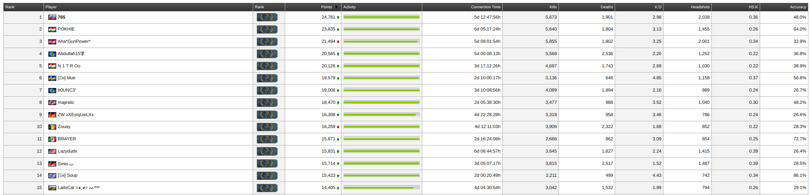The height and width of the screenshot is (195, 810).
Task: Open player profile for Abdullah15
Action: pos(71,54)
